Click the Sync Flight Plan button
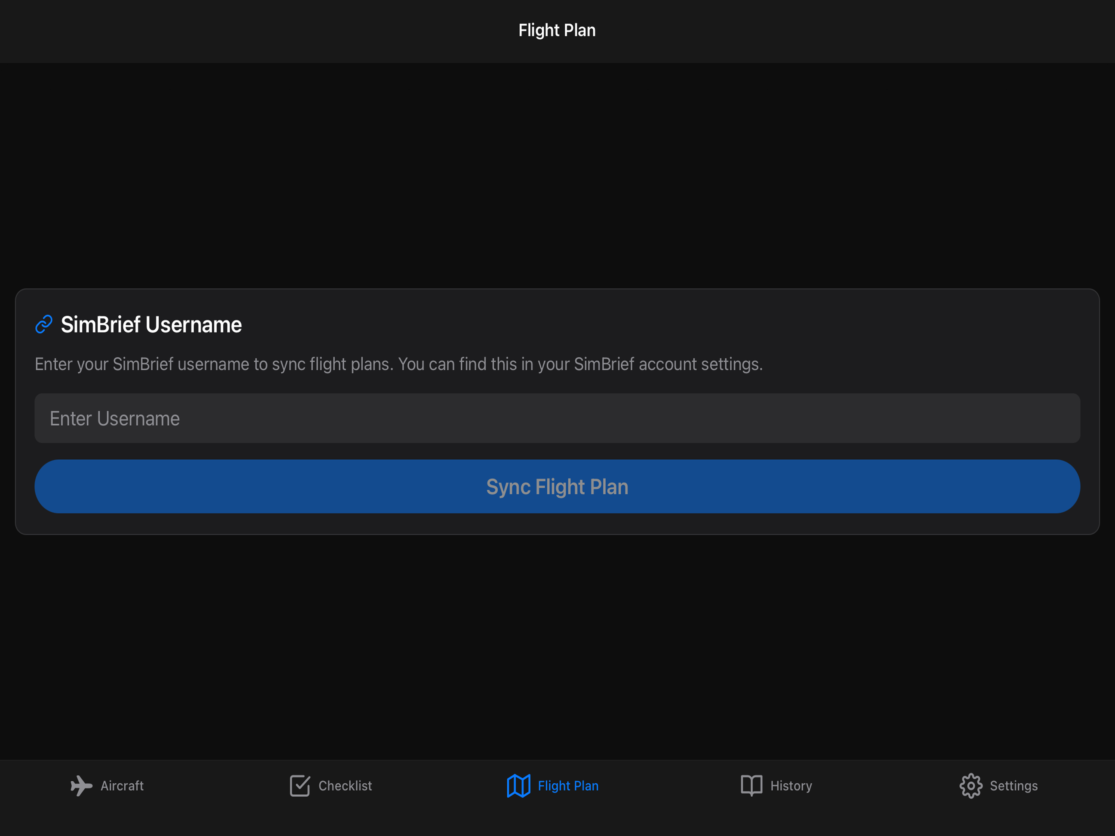The height and width of the screenshot is (836, 1115). 557,486
